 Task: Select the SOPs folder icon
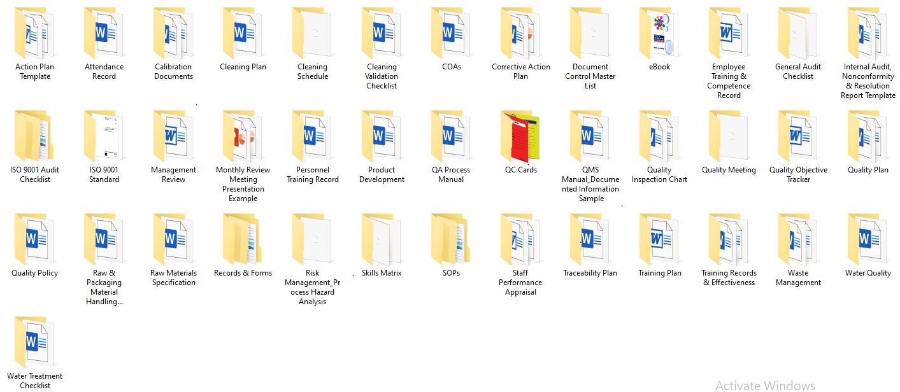pyautogui.click(x=451, y=240)
